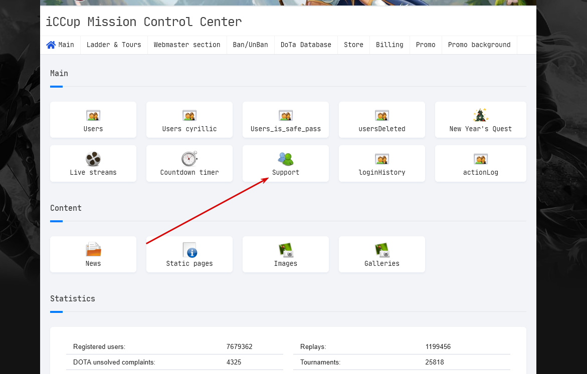Click the Content section heading

[x=66, y=208]
